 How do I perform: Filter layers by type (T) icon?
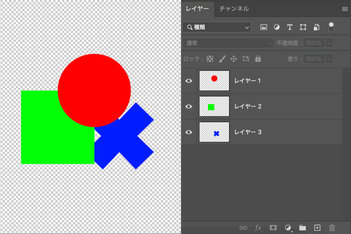coord(290,27)
